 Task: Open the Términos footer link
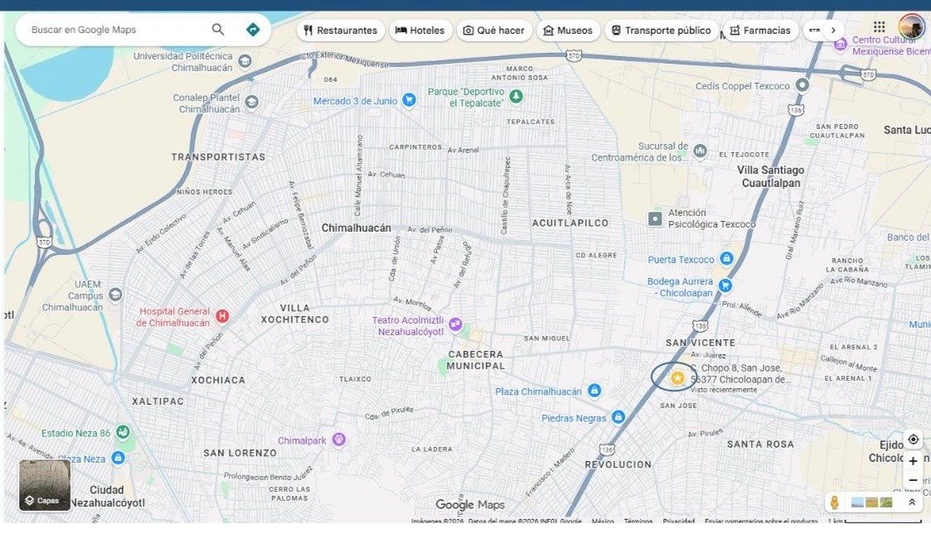point(638,522)
